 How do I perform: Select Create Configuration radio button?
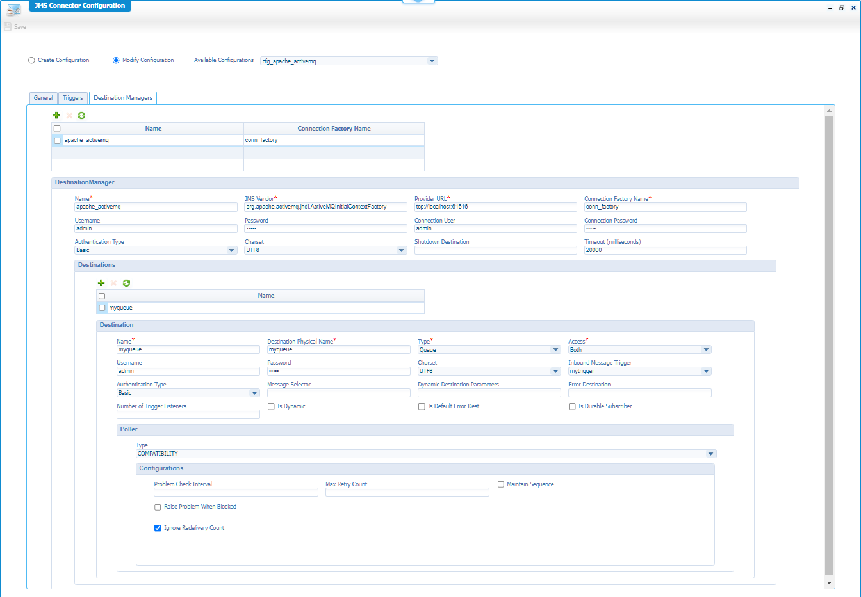31,61
